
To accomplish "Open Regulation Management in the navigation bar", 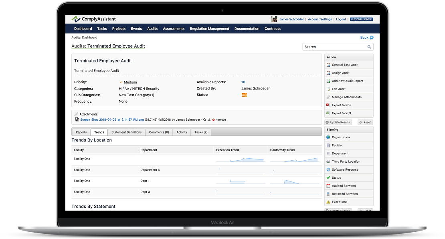I will click(209, 29).
